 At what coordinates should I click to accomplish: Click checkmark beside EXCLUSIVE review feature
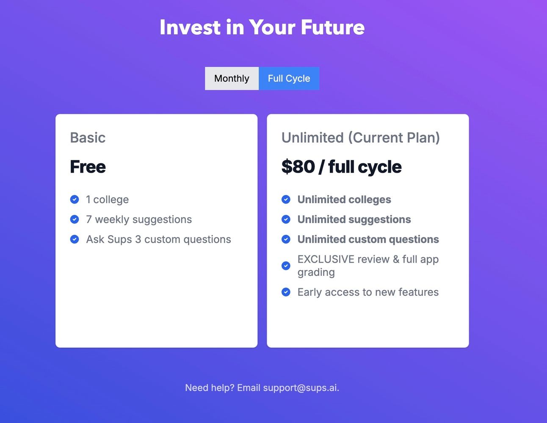[286, 266]
